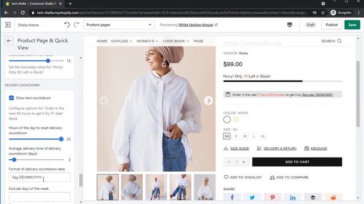Expand WOMEN'S menu in preview

(147, 41)
